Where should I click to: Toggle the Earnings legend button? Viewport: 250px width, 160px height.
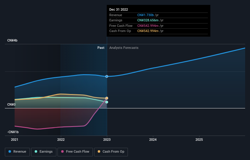tap(44, 152)
